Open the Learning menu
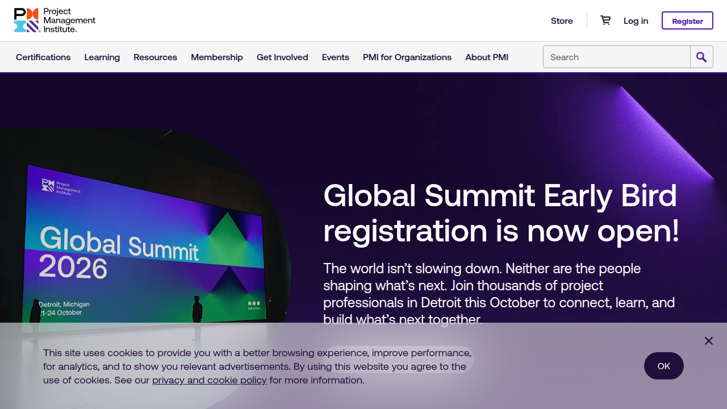The width and height of the screenshot is (727, 409). pos(102,57)
